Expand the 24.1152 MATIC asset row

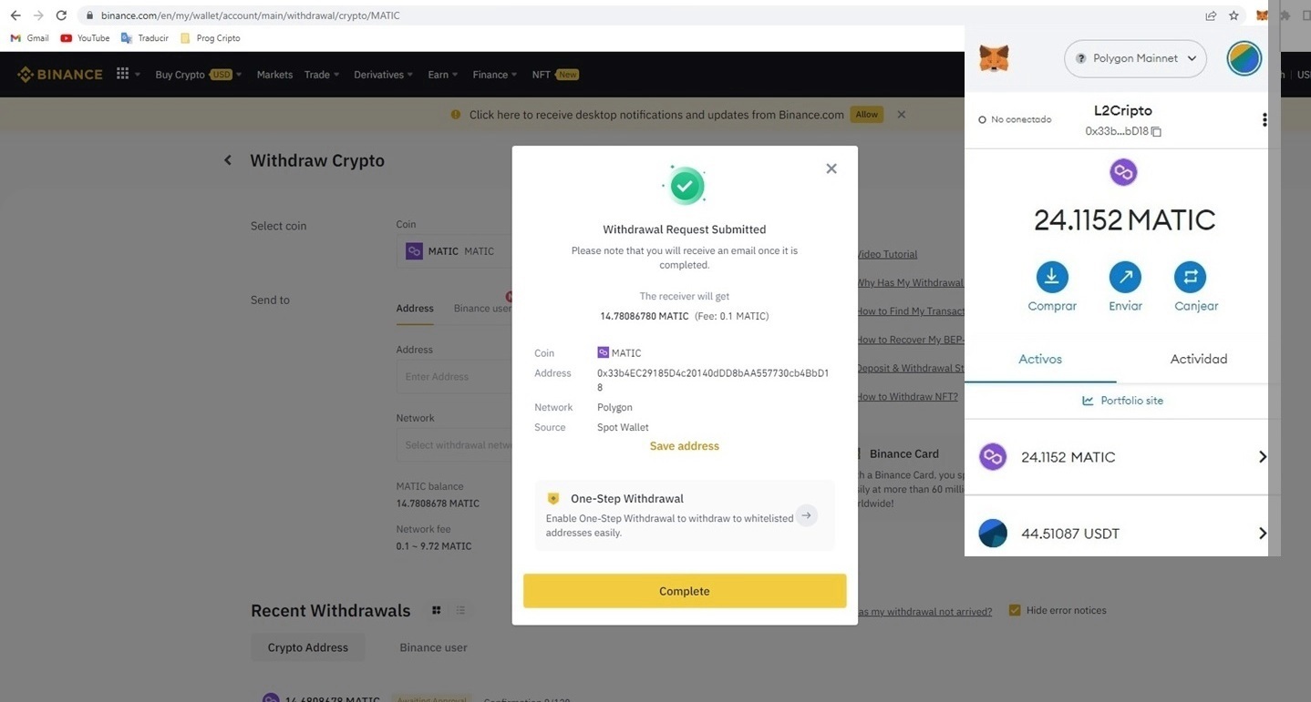tap(1262, 457)
